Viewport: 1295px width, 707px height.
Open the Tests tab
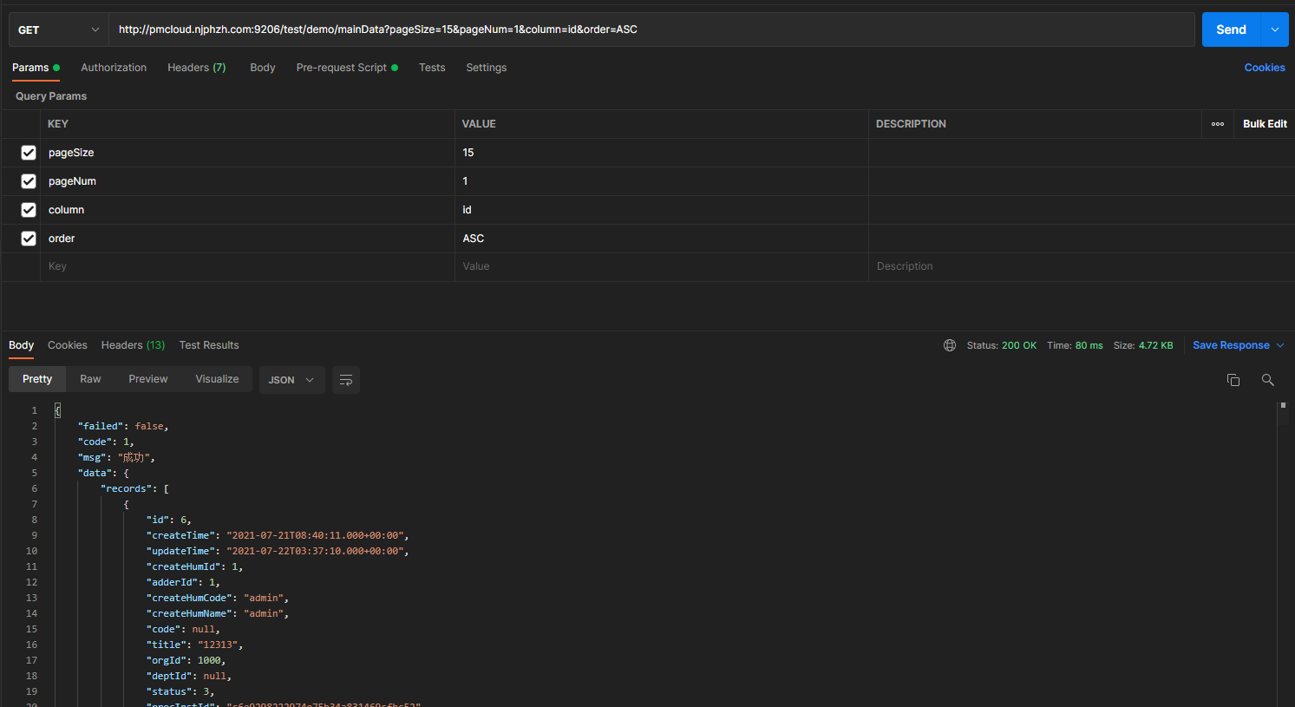(x=432, y=68)
